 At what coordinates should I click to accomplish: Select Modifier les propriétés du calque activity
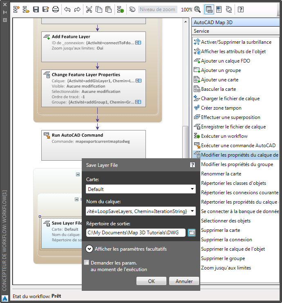[x=236, y=155]
